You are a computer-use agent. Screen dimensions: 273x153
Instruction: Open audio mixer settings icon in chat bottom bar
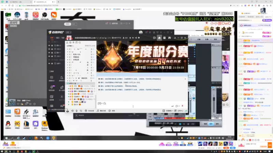pyautogui.click(x=81, y=111)
